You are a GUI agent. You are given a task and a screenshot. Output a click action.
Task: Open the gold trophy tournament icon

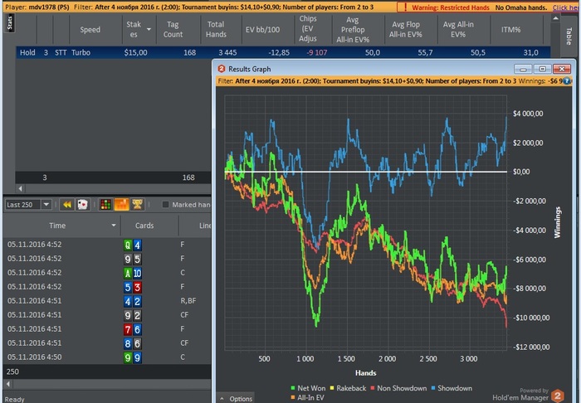coord(137,205)
